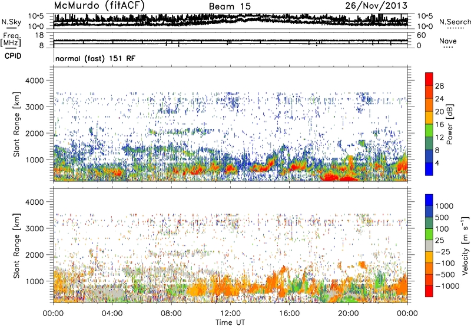Click the 'Time UT' axis label
The image size is (471, 326).
(x=230, y=322)
